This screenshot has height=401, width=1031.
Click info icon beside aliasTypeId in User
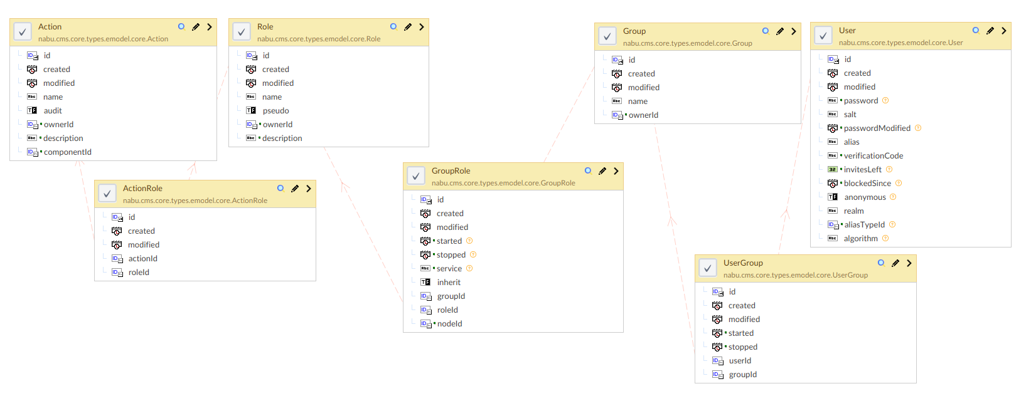click(892, 225)
